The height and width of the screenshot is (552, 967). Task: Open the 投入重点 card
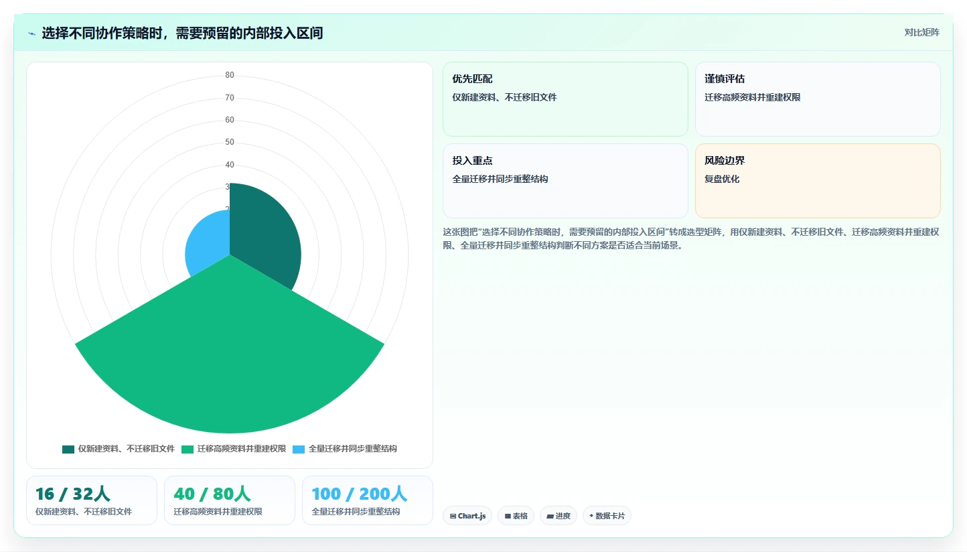pyautogui.click(x=565, y=181)
